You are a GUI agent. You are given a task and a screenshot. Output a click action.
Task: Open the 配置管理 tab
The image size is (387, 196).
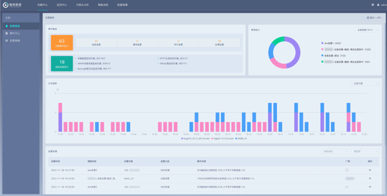(x=123, y=5)
